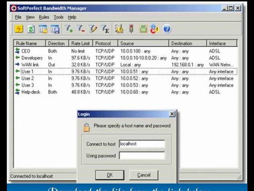Click the Help-desk rule arrows icon

coord(17,92)
